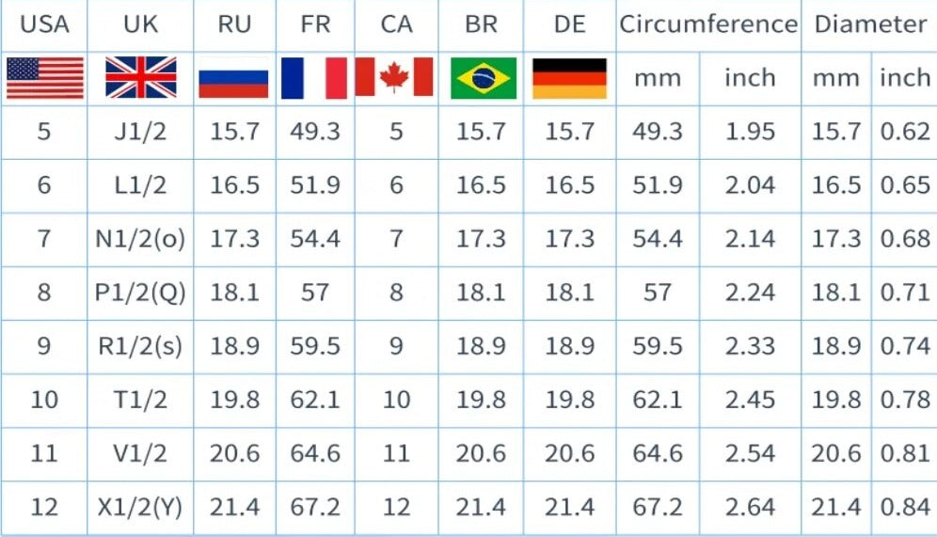This screenshot has height=537, width=937.
Task: Click USA size 10 cell
Action: [x=44, y=401]
